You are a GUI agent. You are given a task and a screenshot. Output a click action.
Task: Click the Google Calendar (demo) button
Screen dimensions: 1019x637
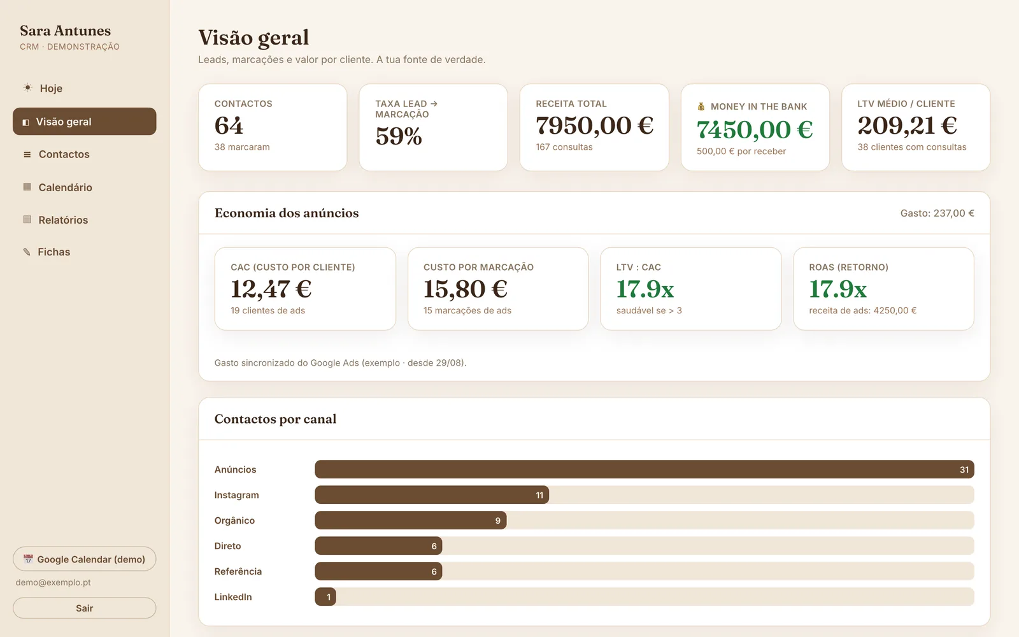tap(84, 559)
